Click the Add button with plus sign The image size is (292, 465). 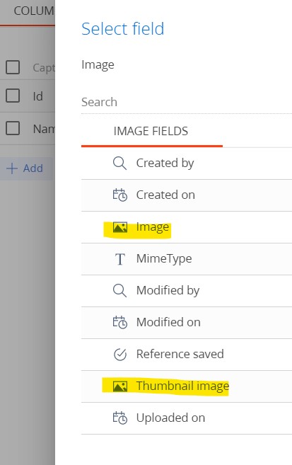[25, 168]
